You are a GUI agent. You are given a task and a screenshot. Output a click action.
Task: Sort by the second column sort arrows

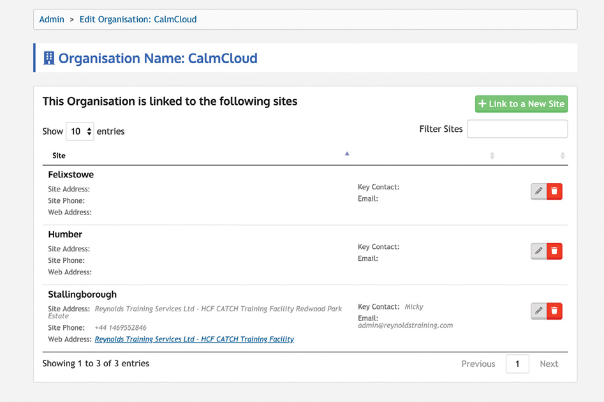(x=492, y=156)
